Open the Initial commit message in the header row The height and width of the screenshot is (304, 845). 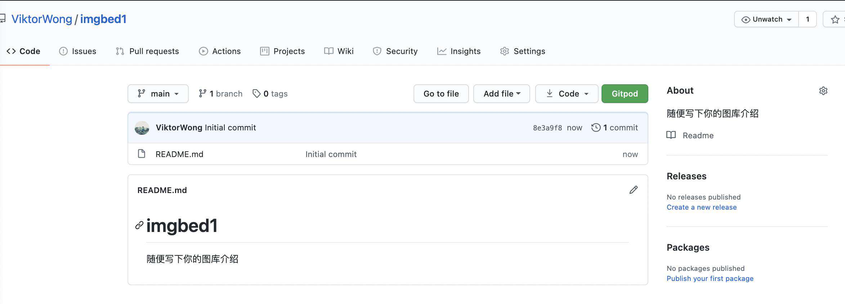(231, 128)
